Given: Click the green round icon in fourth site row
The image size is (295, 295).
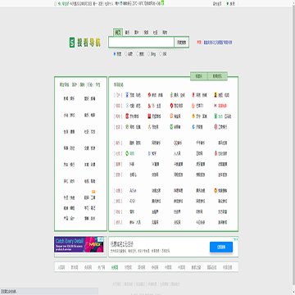Looking at the screenshot, I should (x=171, y=127).
